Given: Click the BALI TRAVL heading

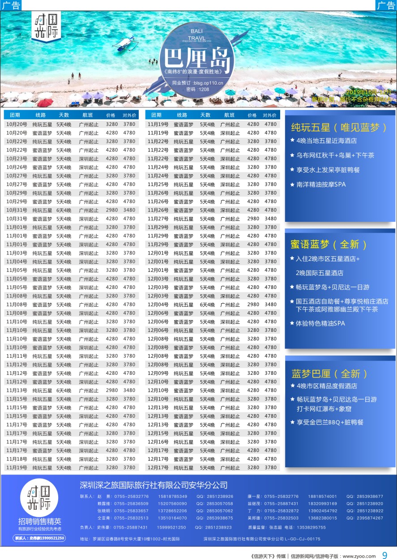Looking at the screenshot, I should (197, 35).
